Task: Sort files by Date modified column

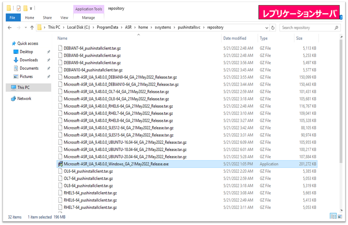Action: [235, 38]
